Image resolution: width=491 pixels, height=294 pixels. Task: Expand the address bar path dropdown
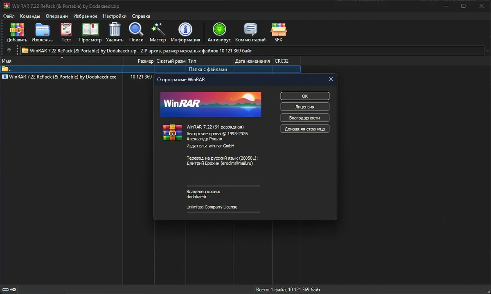coord(487,50)
